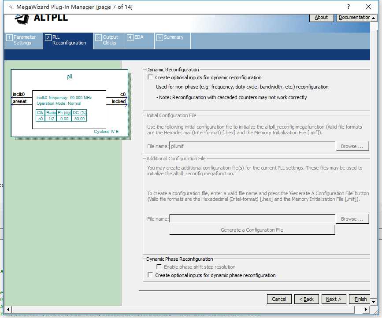This screenshot has width=382, height=318.
Task: Click the 'Initial Configuration File' group label
Action: [x=171, y=115]
